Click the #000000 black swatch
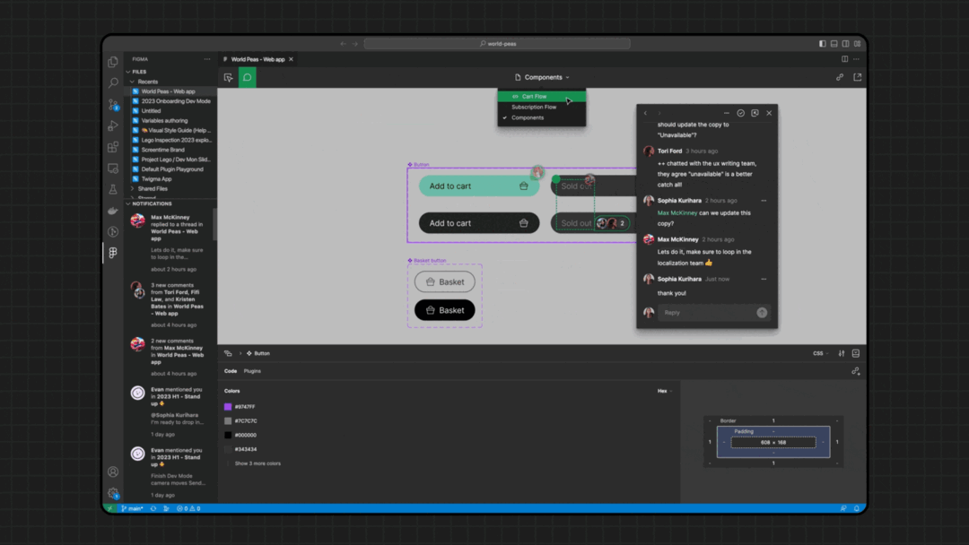This screenshot has width=969, height=545. (x=228, y=435)
